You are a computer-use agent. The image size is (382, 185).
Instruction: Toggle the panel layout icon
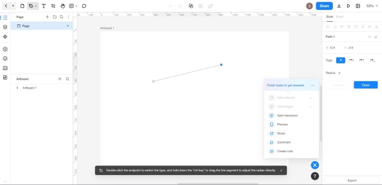point(358,6)
